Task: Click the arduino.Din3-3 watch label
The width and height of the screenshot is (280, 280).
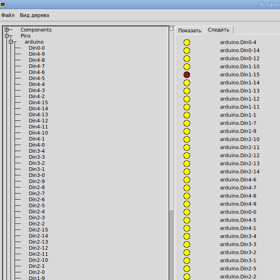Action: click(238, 244)
